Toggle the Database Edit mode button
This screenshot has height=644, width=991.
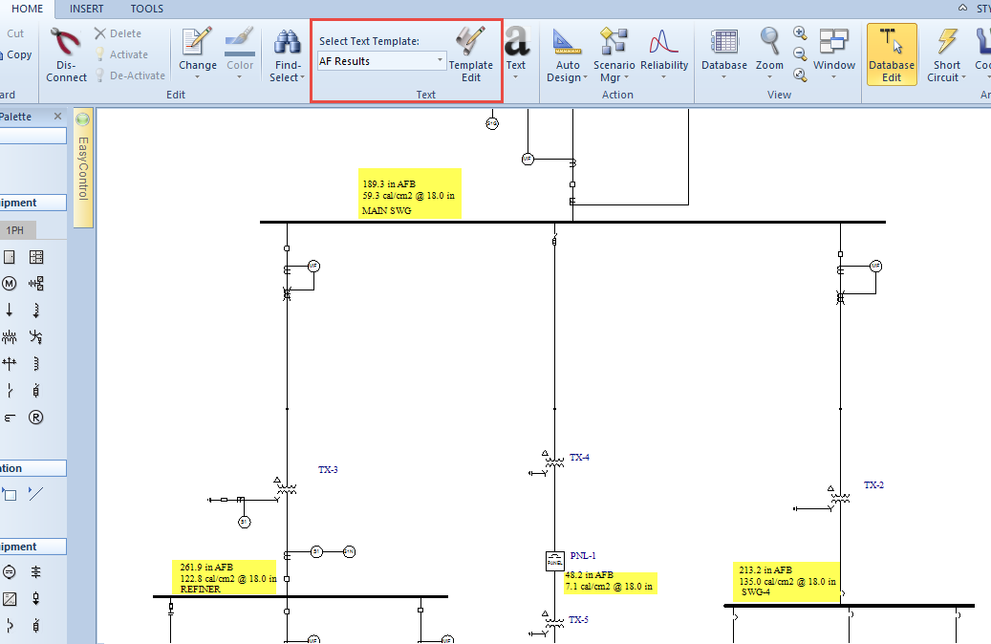click(x=891, y=55)
